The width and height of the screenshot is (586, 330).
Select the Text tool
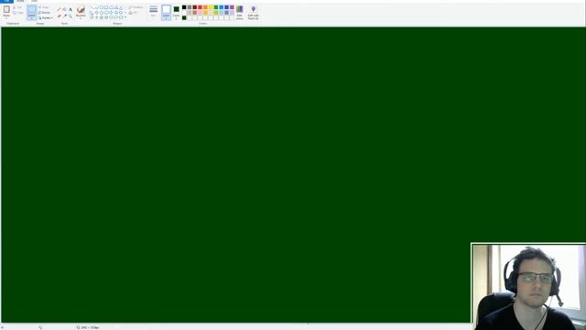tap(71, 9)
